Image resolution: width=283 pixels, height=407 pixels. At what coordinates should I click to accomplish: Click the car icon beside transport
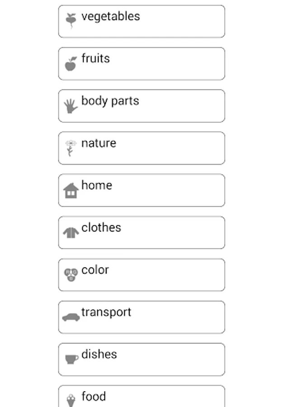click(71, 317)
